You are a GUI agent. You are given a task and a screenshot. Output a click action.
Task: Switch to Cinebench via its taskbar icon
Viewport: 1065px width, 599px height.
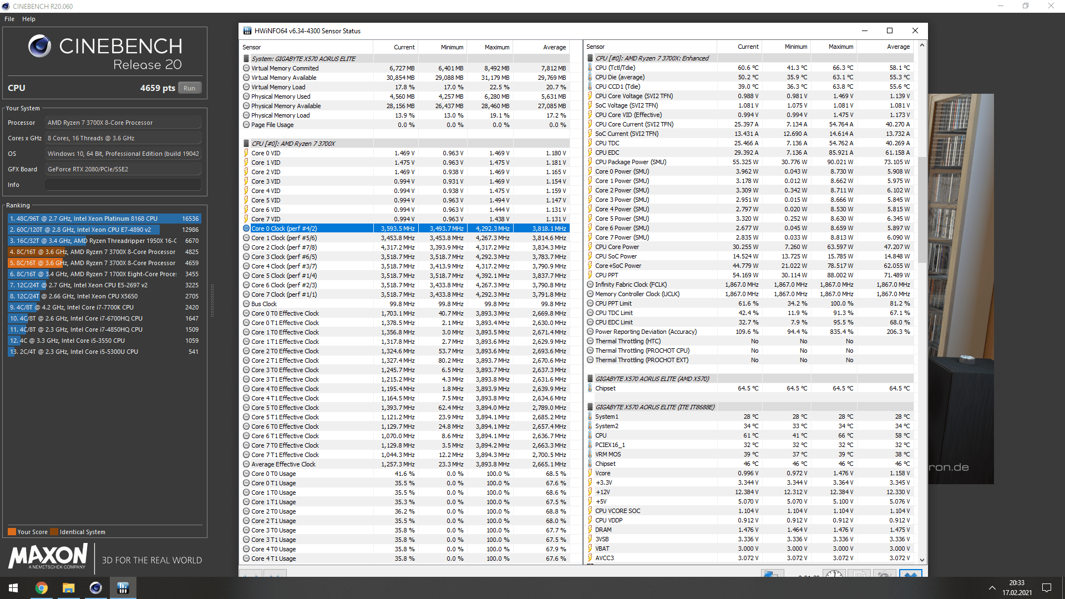(x=95, y=588)
